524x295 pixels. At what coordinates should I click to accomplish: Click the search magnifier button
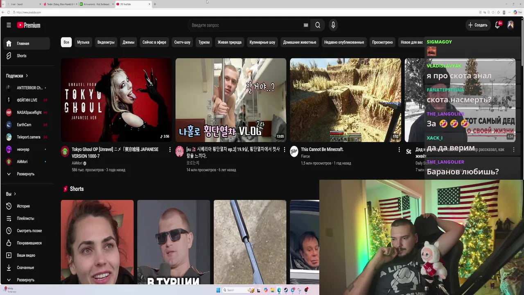(x=318, y=25)
